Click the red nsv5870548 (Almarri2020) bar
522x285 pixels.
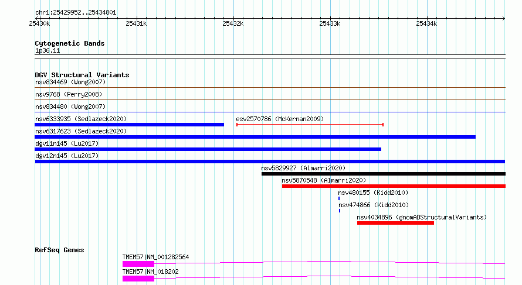pyautogui.click(x=394, y=186)
